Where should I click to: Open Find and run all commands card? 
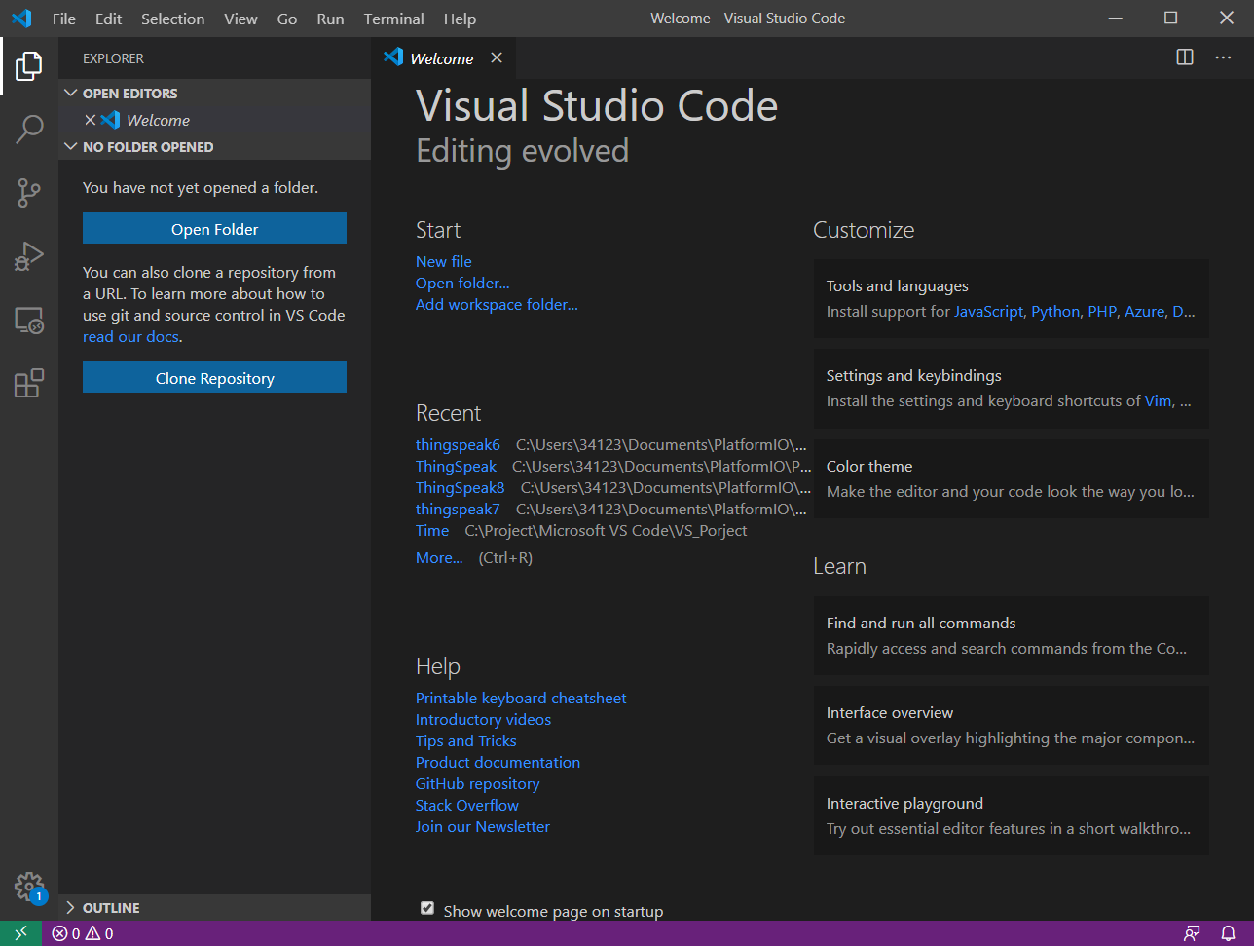[1012, 635]
